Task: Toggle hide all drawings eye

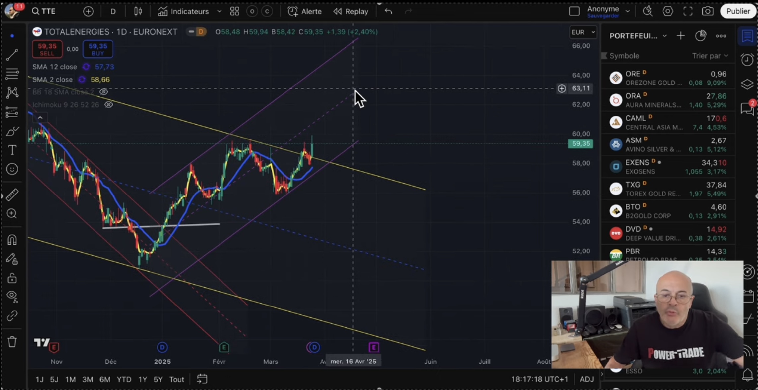Action: click(12, 297)
